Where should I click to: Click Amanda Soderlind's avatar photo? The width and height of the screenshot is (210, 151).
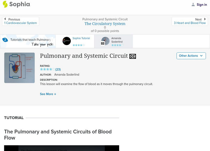pyautogui.click(x=105, y=41)
